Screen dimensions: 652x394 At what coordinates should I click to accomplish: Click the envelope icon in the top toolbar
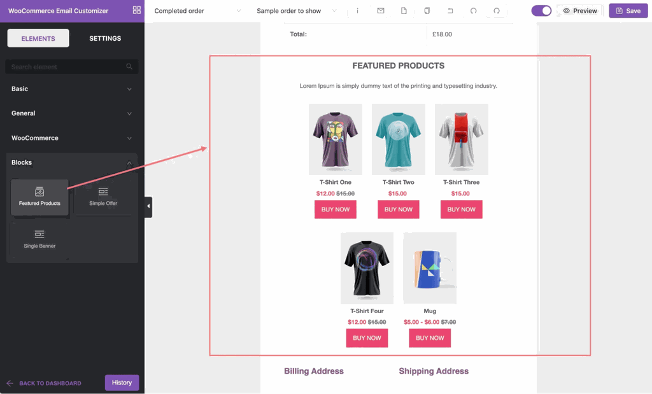pyautogui.click(x=381, y=11)
